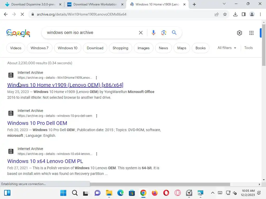Clear the Google search box

[141, 33]
